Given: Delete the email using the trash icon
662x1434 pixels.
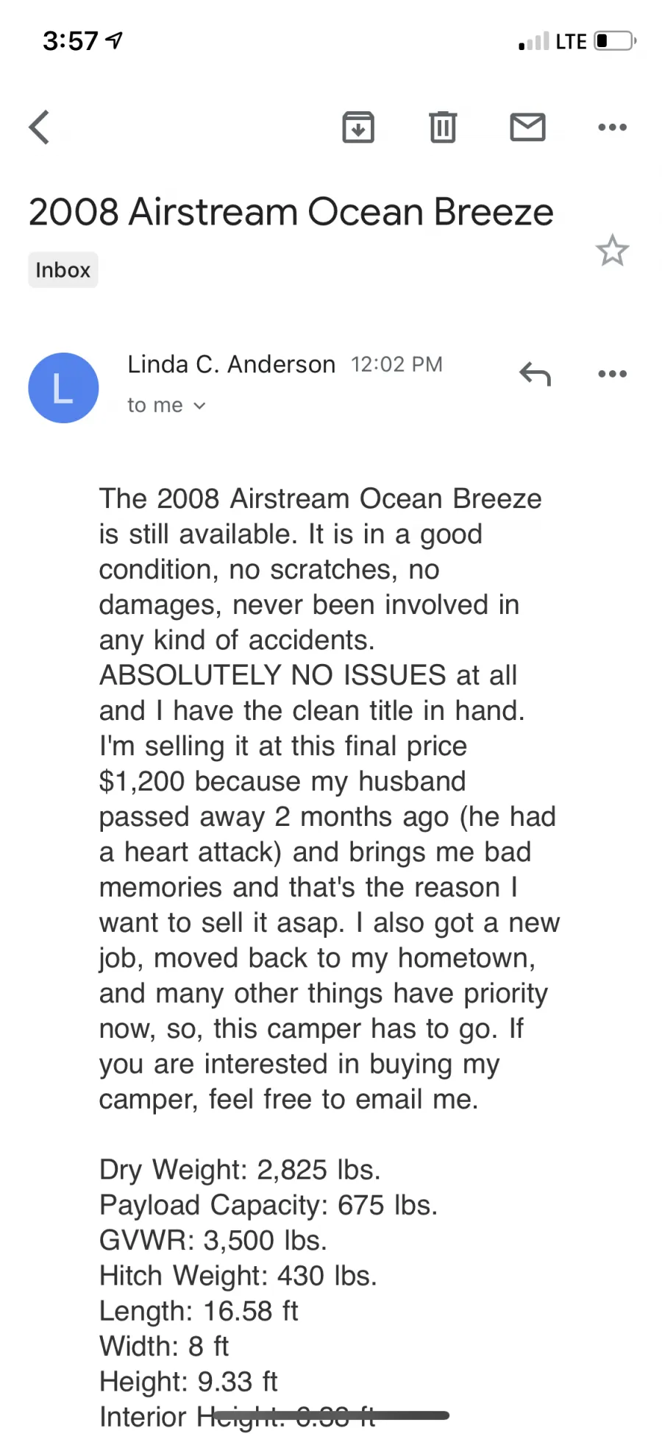Looking at the screenshot, I should click(x=443, y=127).
